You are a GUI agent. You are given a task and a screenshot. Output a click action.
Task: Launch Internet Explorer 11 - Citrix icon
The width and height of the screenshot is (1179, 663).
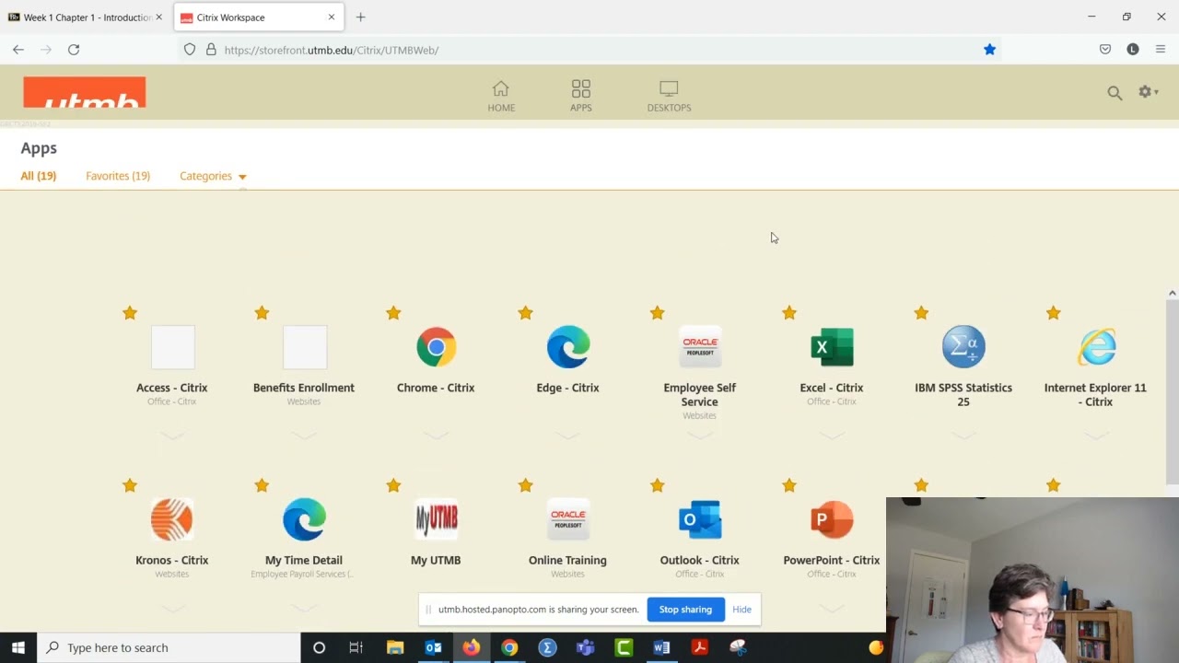pyautogui.click(x=1096, y=347)
